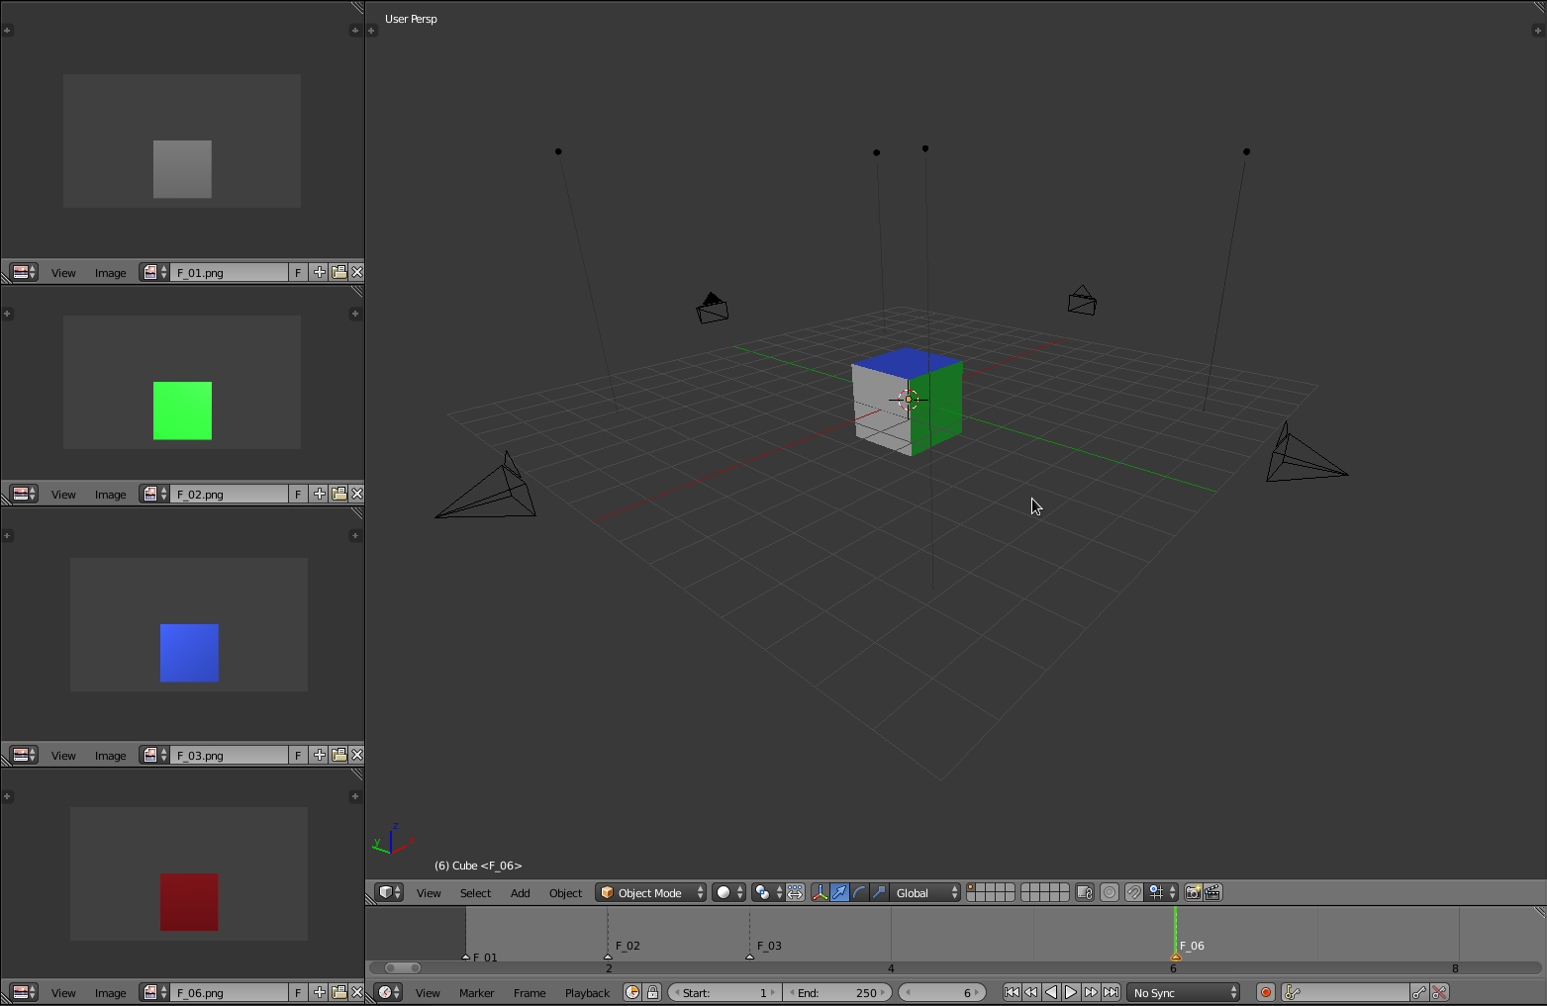Select the scale manipulator icon
This screenshot has width=1547, height=1006.
[879, 892]
